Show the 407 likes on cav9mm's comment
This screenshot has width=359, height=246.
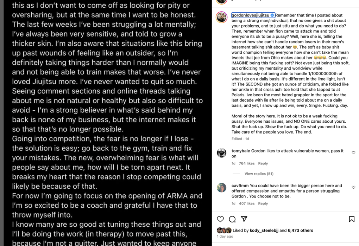246,203
